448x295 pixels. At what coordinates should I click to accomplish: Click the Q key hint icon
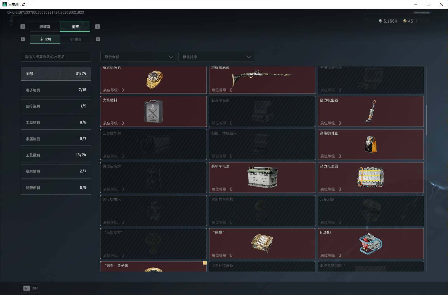pyautogui.click(x=23, y=27)
